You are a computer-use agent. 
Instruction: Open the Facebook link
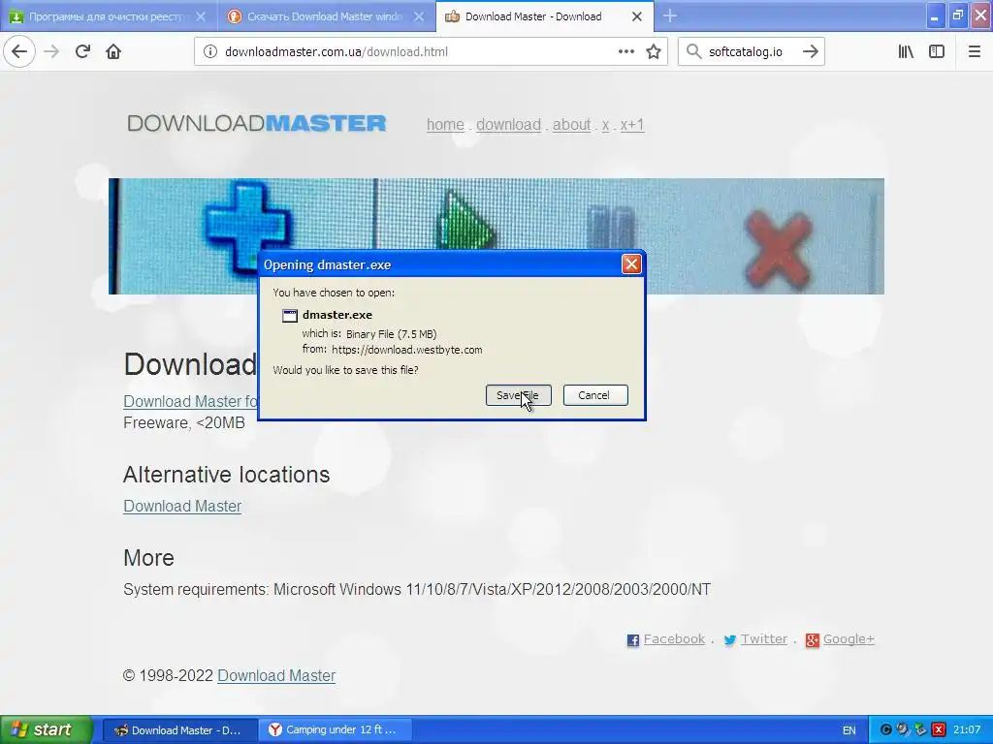[x=674, y=639]
